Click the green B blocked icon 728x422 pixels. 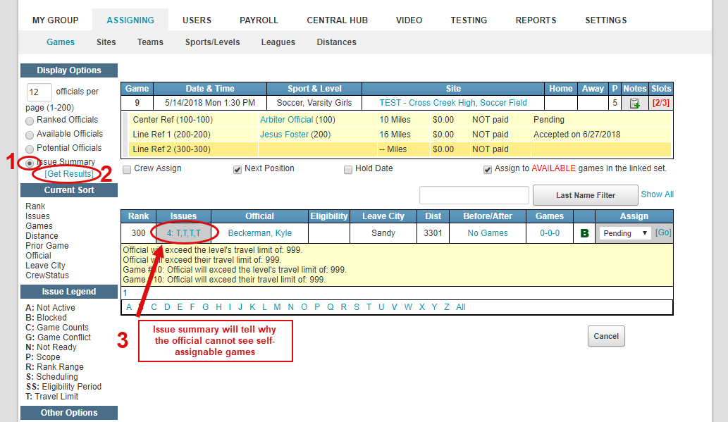[584, 233]
